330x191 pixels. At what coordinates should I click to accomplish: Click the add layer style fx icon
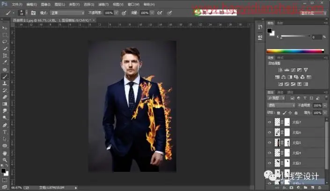[284, 187]
